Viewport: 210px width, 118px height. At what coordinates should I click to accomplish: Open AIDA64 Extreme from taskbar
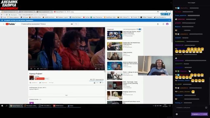(59, 106)
